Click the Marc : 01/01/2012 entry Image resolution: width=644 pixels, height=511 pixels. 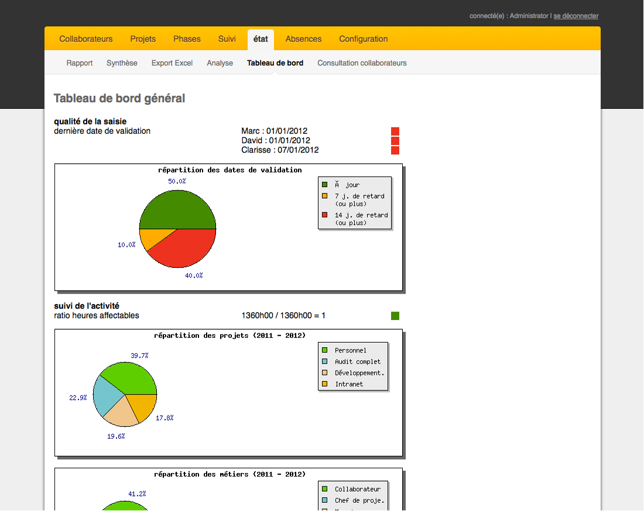pos(275,131)
